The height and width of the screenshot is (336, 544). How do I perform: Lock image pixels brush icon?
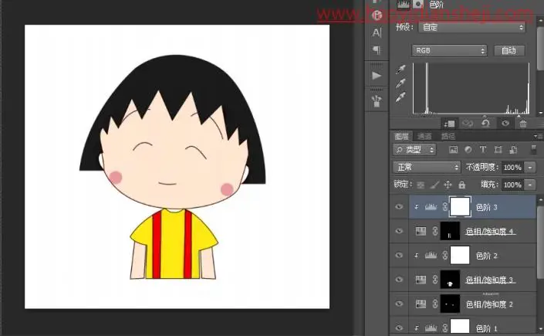coord(434,185)
